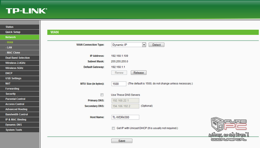The image size is (260, 148).
Task: Open Bandwidth Control settings
Action: (x=19, y=114)
